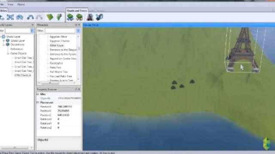
Task: Click the ObjectId property value
Action: click(x=69, y=98)
